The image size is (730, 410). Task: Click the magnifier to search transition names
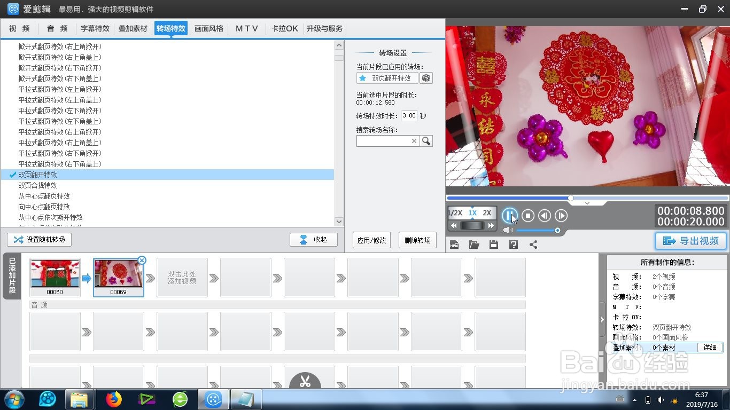[426, 140]
